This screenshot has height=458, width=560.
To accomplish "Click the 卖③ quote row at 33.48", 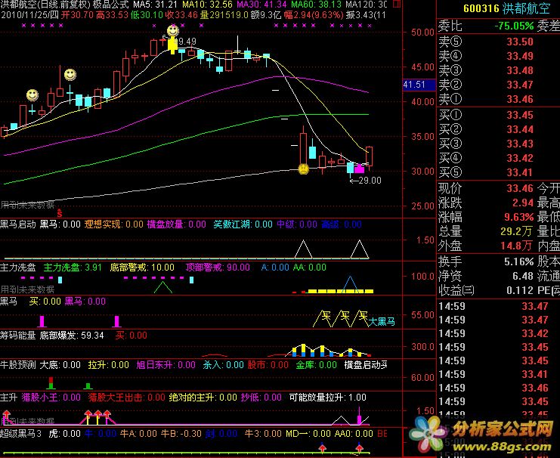I will (x=498, y=70).
